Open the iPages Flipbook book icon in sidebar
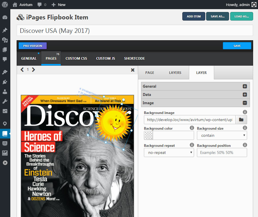 [5, 134]
